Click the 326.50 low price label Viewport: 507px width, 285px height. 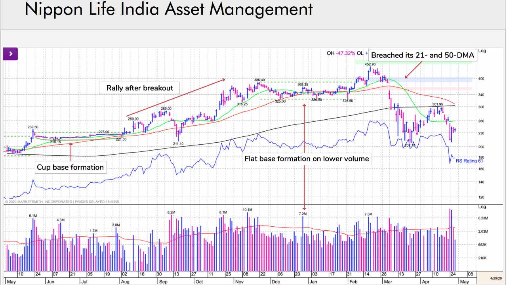(347, 101)
